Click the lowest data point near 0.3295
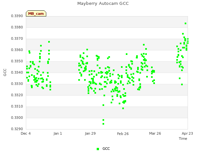The image size is (207, 155). (x=103, y=124)
